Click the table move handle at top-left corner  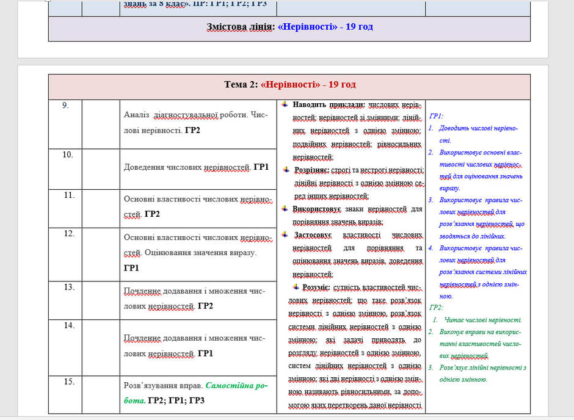tap(48, 1)
